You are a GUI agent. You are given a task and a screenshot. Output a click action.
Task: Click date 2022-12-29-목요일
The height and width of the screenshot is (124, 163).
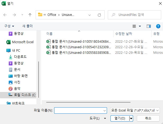[x=131, y=52]
